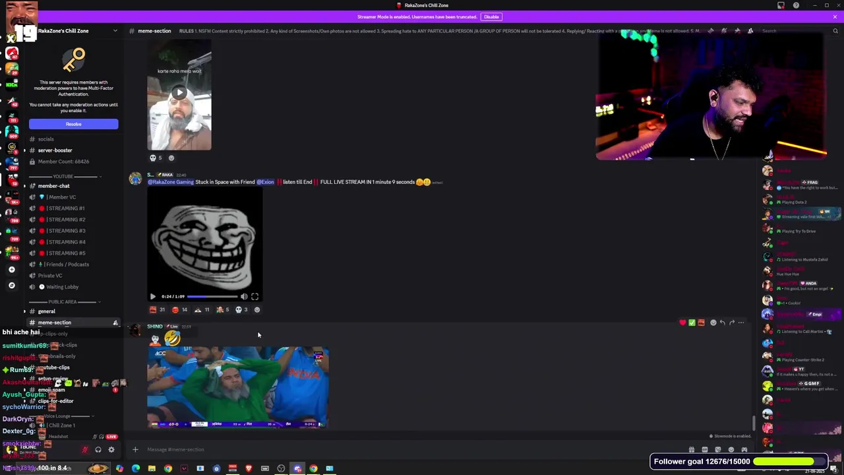Open the attachment plus button
Image resolution: width=844 pixels, height=475 pixels.
point(135,450)
